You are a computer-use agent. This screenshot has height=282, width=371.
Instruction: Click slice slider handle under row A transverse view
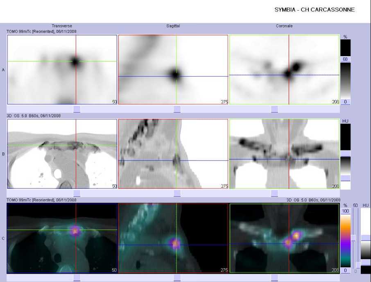(x=77, y=109)
